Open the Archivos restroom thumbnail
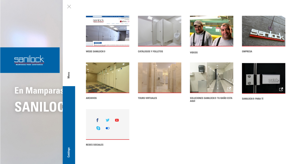 (x=108, y=78)
